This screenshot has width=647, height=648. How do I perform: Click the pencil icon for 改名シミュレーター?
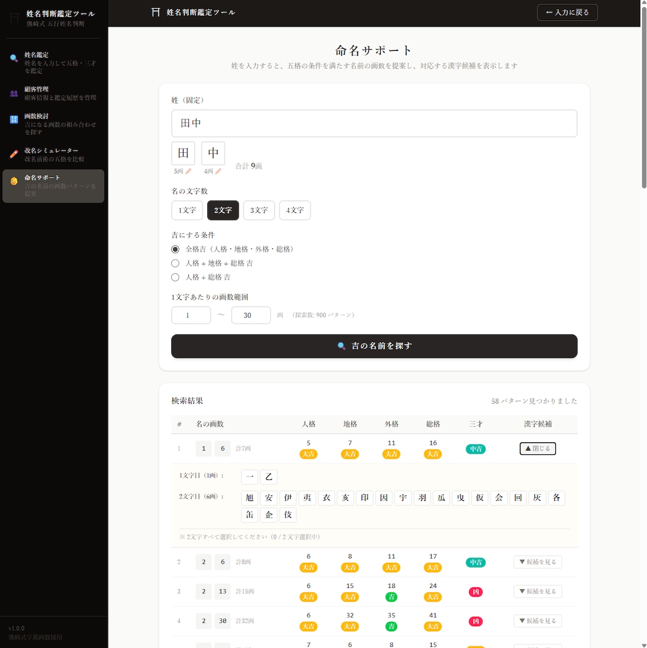(14, 154)
